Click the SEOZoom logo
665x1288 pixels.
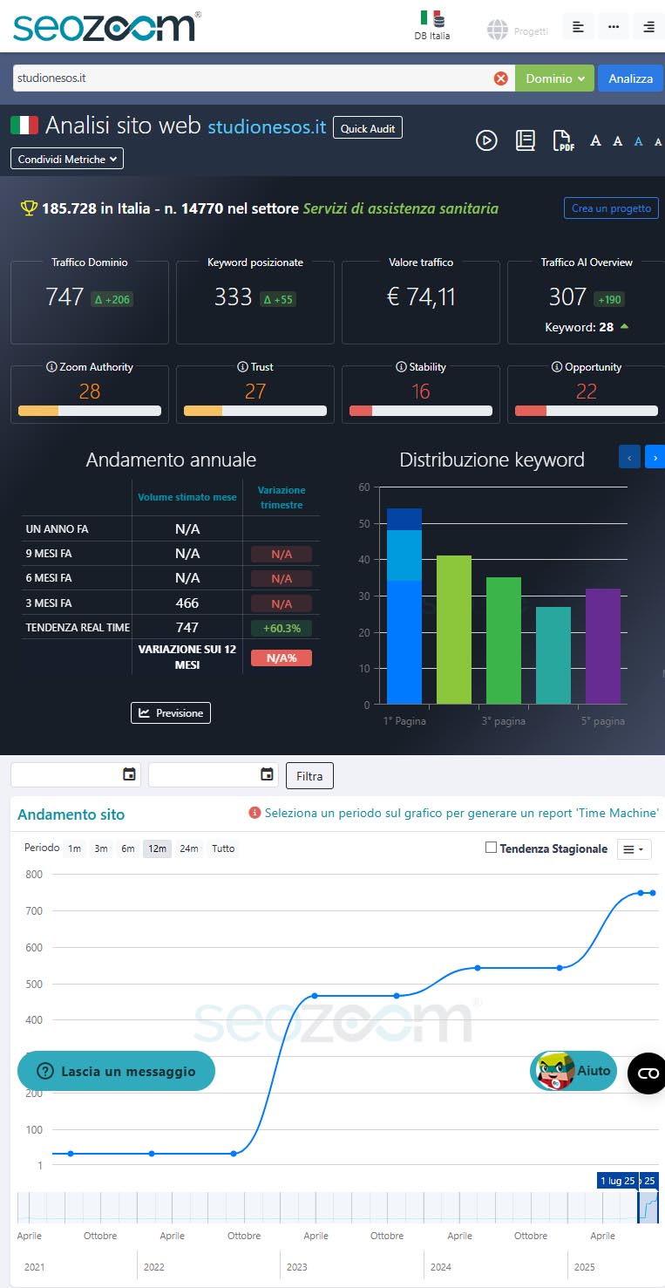click(x=106, y=26)
